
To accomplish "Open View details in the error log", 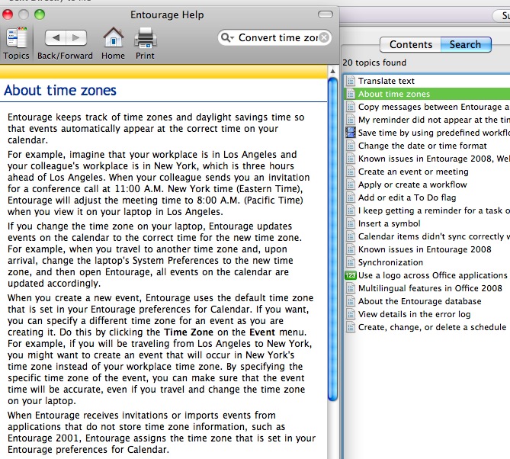I will coord(427,314).
